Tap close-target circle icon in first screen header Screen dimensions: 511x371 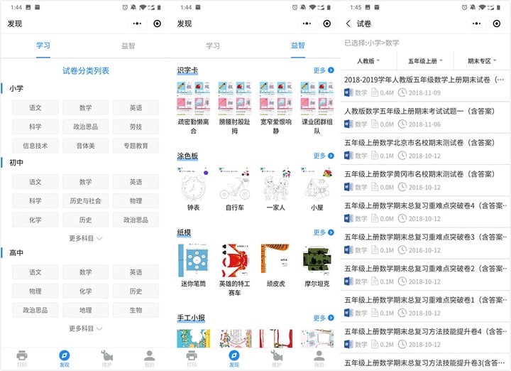(x=157, y=23)
